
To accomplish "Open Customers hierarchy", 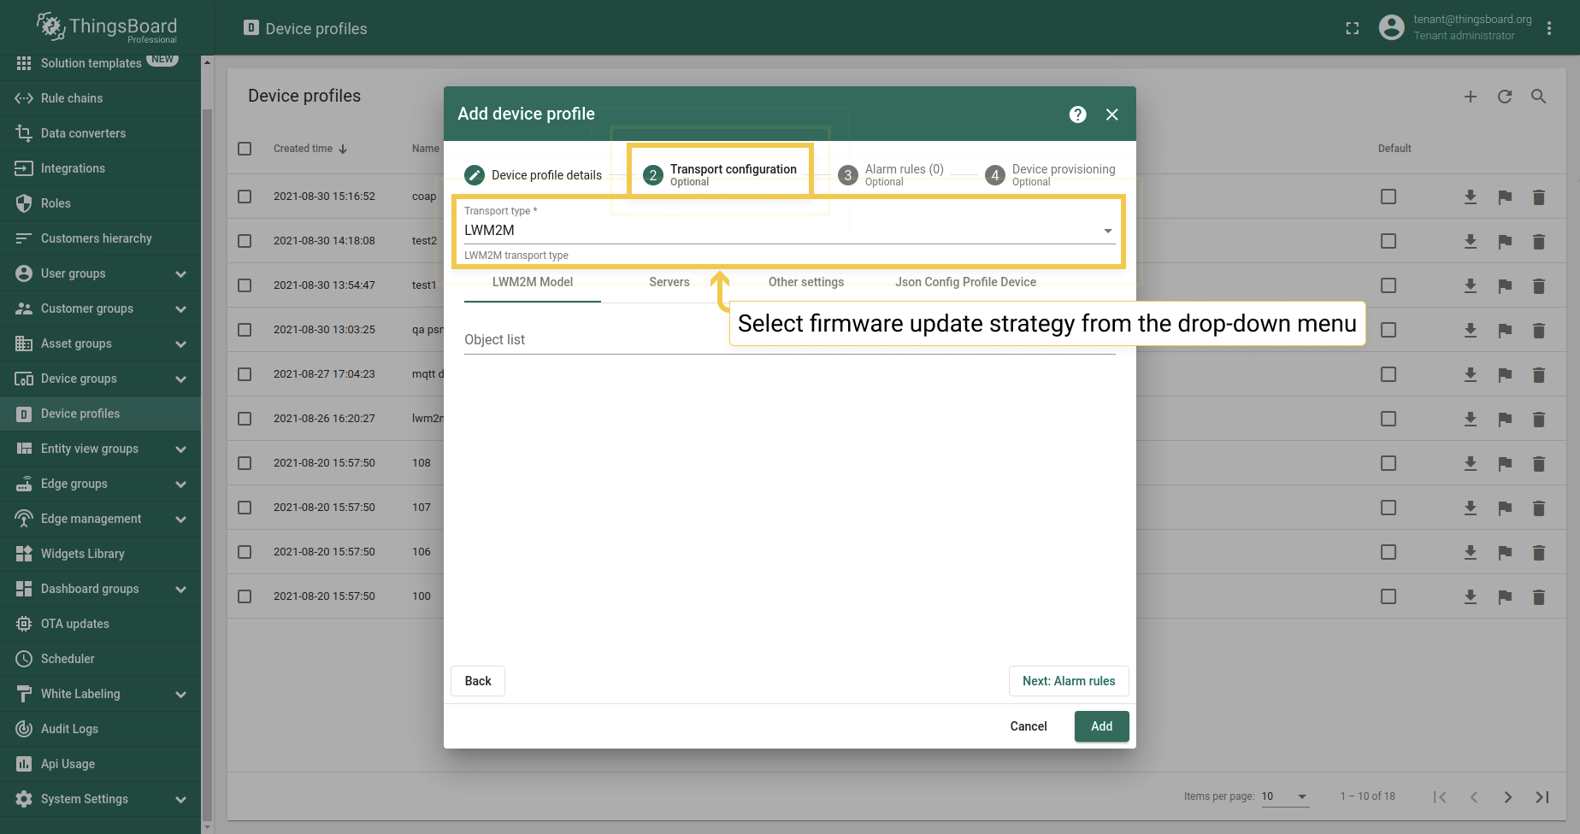I will 100,238.
